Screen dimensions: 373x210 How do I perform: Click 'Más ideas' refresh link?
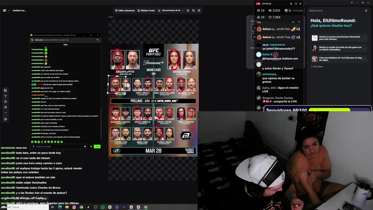[x=316, y=66]
